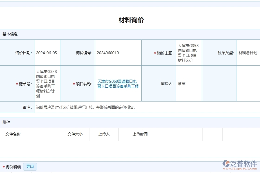Collapse the 基本信息 section header
This screenshot has height=173, width=260.
tap(10, 34)
